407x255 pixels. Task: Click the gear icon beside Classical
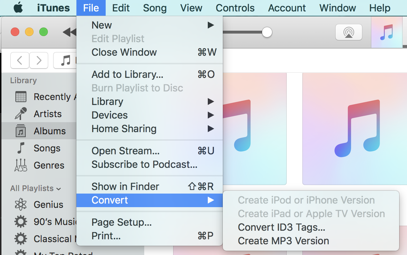21,239
